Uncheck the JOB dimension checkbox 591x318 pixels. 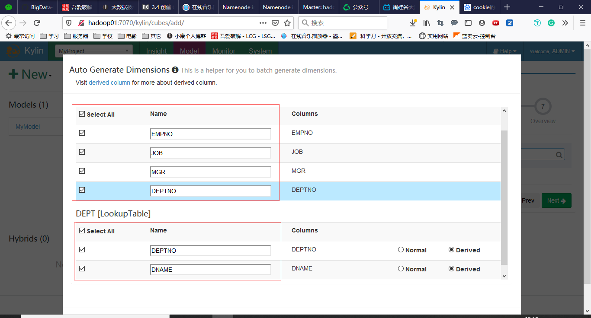[x=82, y=152]
